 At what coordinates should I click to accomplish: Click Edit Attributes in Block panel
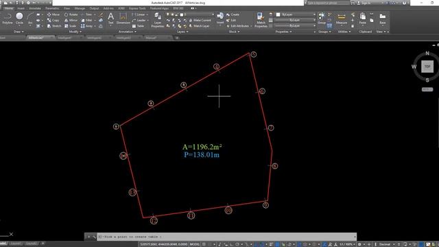[238, 26]
